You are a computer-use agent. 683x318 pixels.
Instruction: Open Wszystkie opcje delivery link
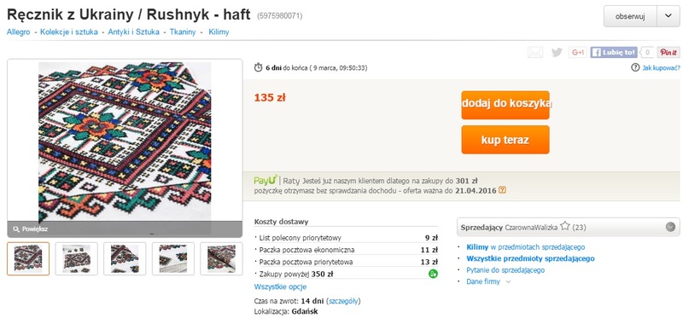[280, 286]
